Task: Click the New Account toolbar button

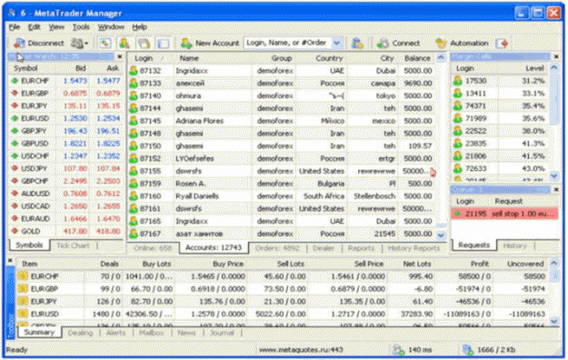Action: coord(210,43)
